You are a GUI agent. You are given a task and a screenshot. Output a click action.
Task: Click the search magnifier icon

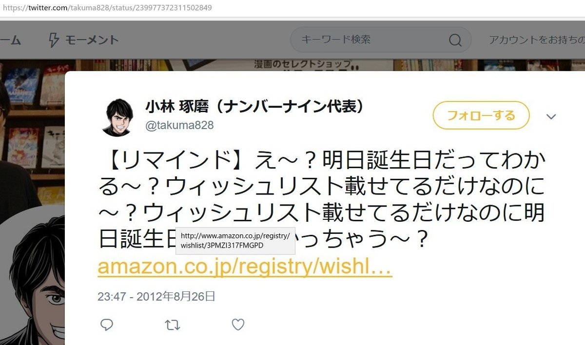coord(455,40)
